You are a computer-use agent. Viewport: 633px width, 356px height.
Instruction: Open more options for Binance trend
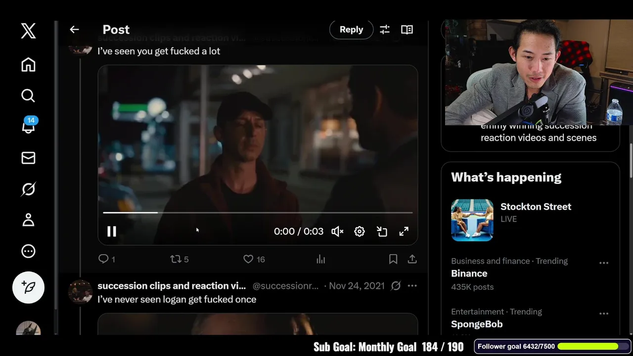[x=604, y=263]
